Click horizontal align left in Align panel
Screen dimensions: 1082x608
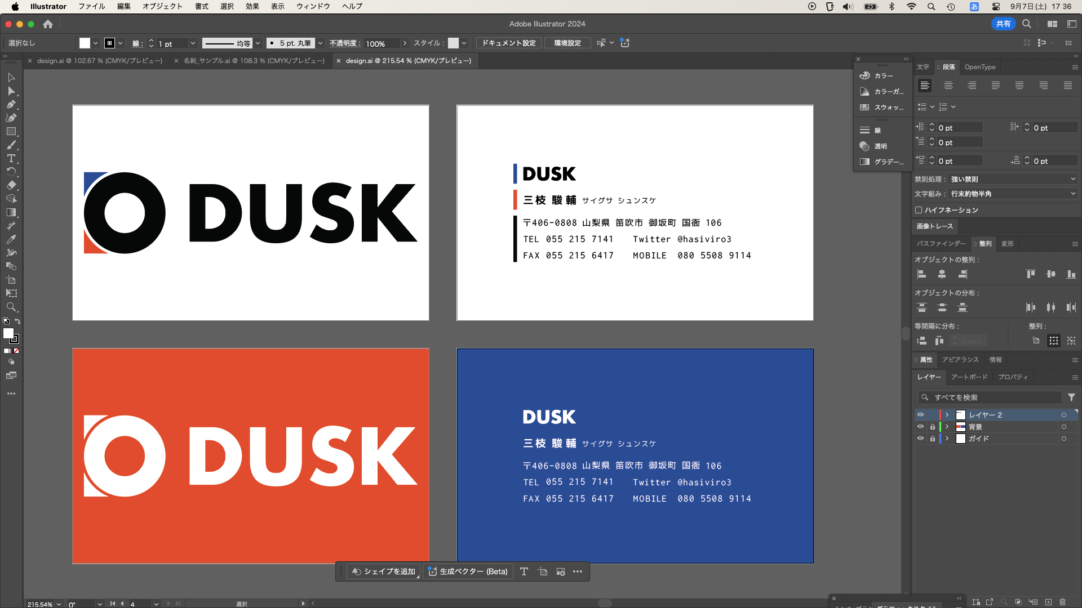click(922, 274)
